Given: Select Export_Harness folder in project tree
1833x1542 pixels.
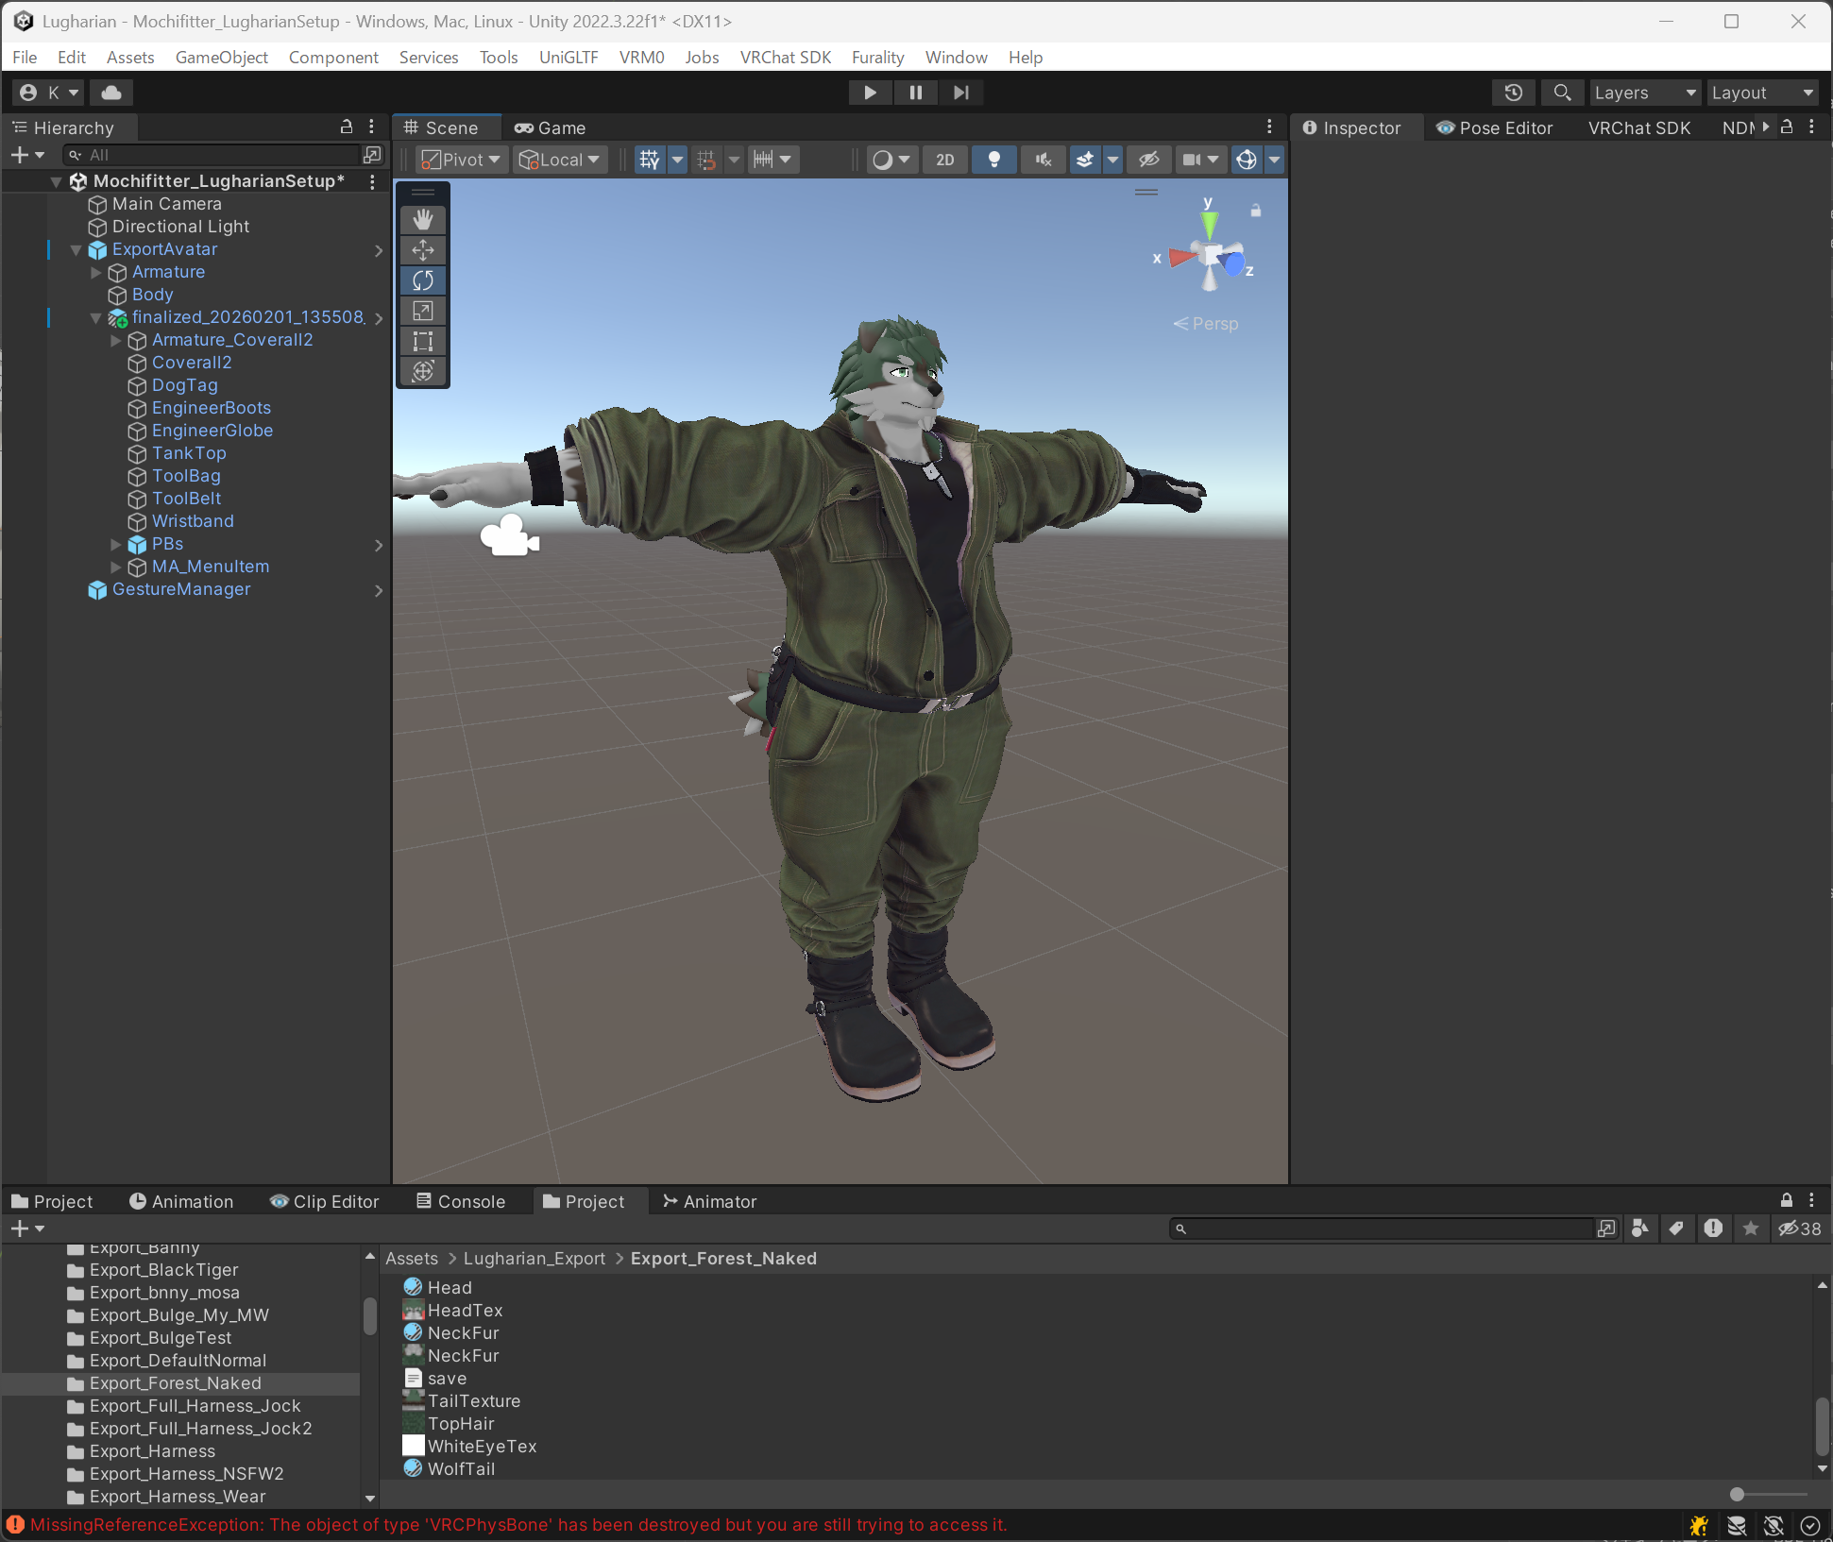Looking at the screenshot, I should [x=152, y=1451].
